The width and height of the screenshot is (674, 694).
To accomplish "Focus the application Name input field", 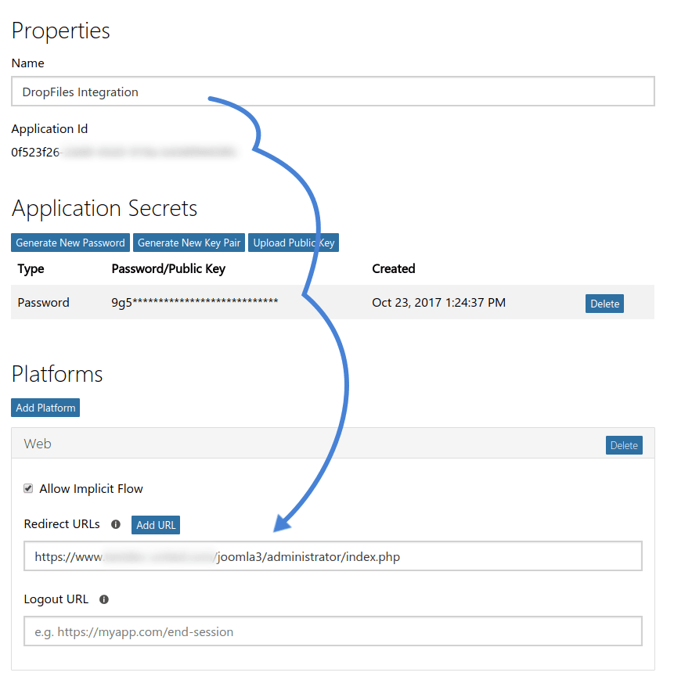I will tap(333, 92).
